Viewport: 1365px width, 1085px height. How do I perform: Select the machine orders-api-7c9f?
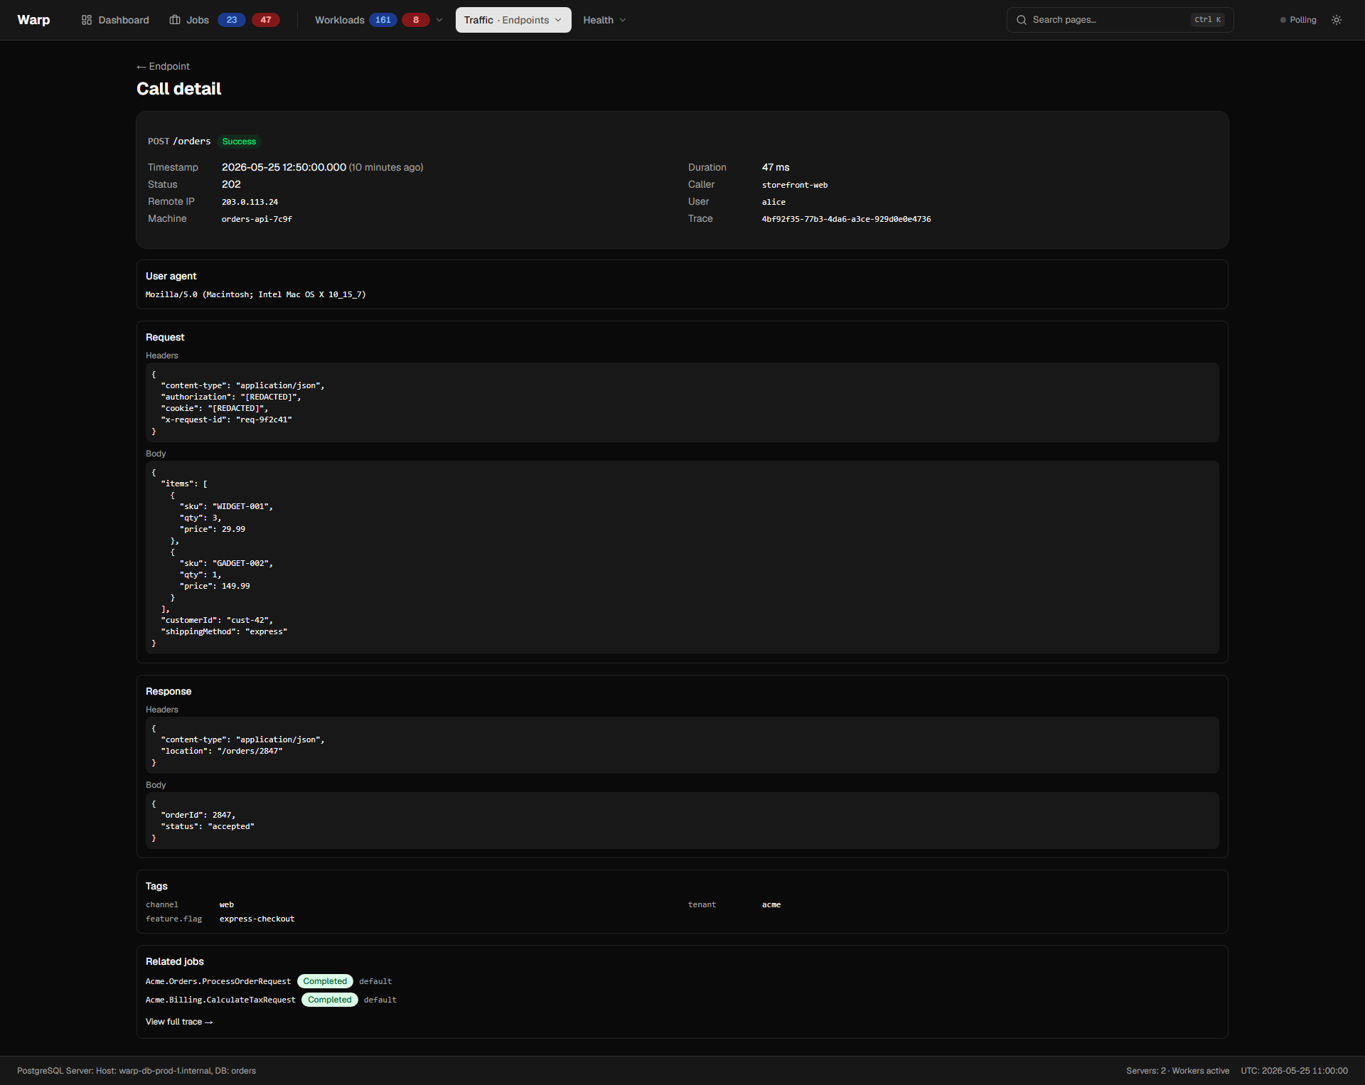pos(257,219)
